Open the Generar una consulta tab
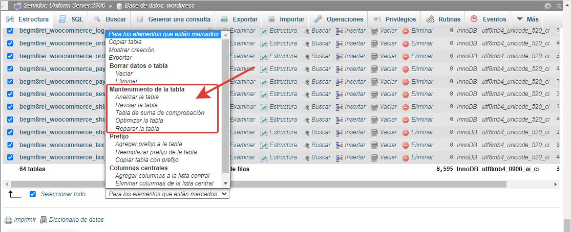571x232 pixels. (173, 19)
